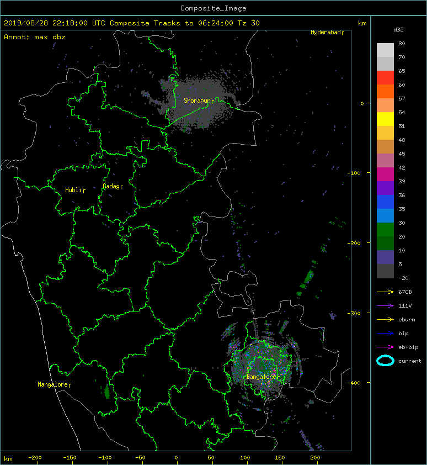This screenshot has height=465, width=427.
Task: Pick the magenta swatch in the dBZ scale
Action: point(385,175)
